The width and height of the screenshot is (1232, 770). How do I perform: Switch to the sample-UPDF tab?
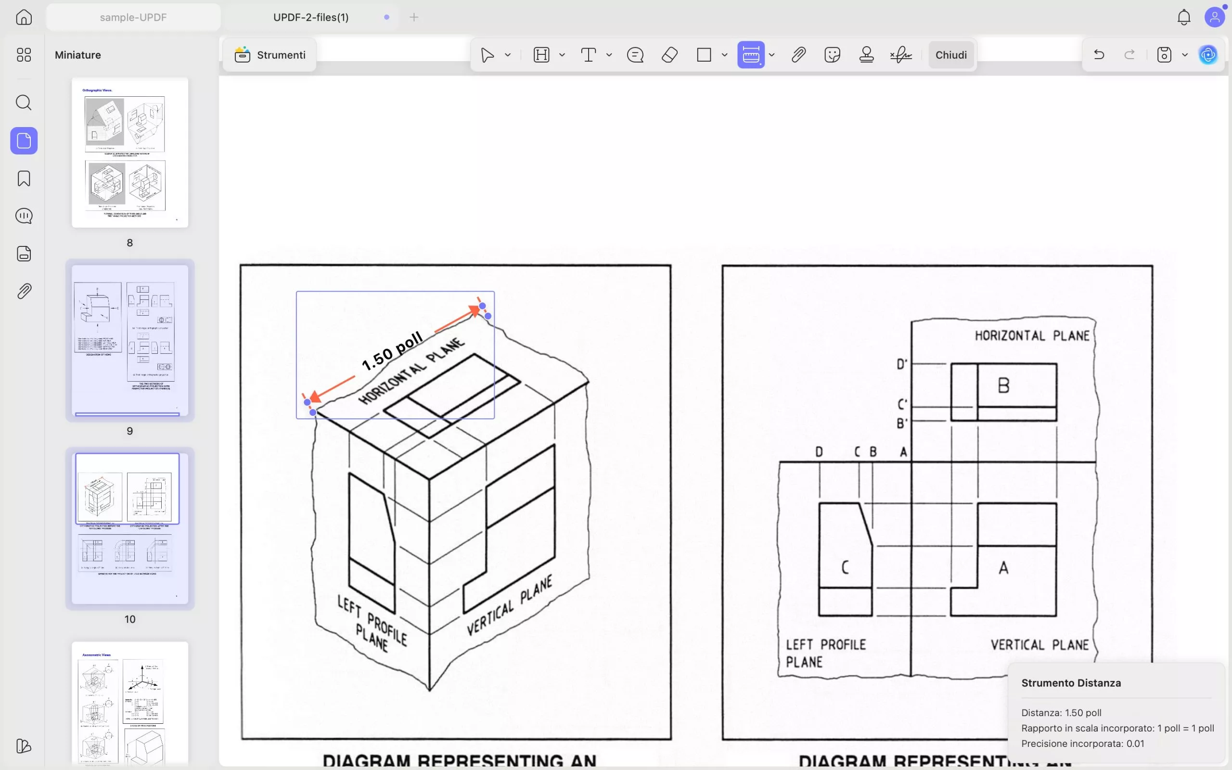133,17
